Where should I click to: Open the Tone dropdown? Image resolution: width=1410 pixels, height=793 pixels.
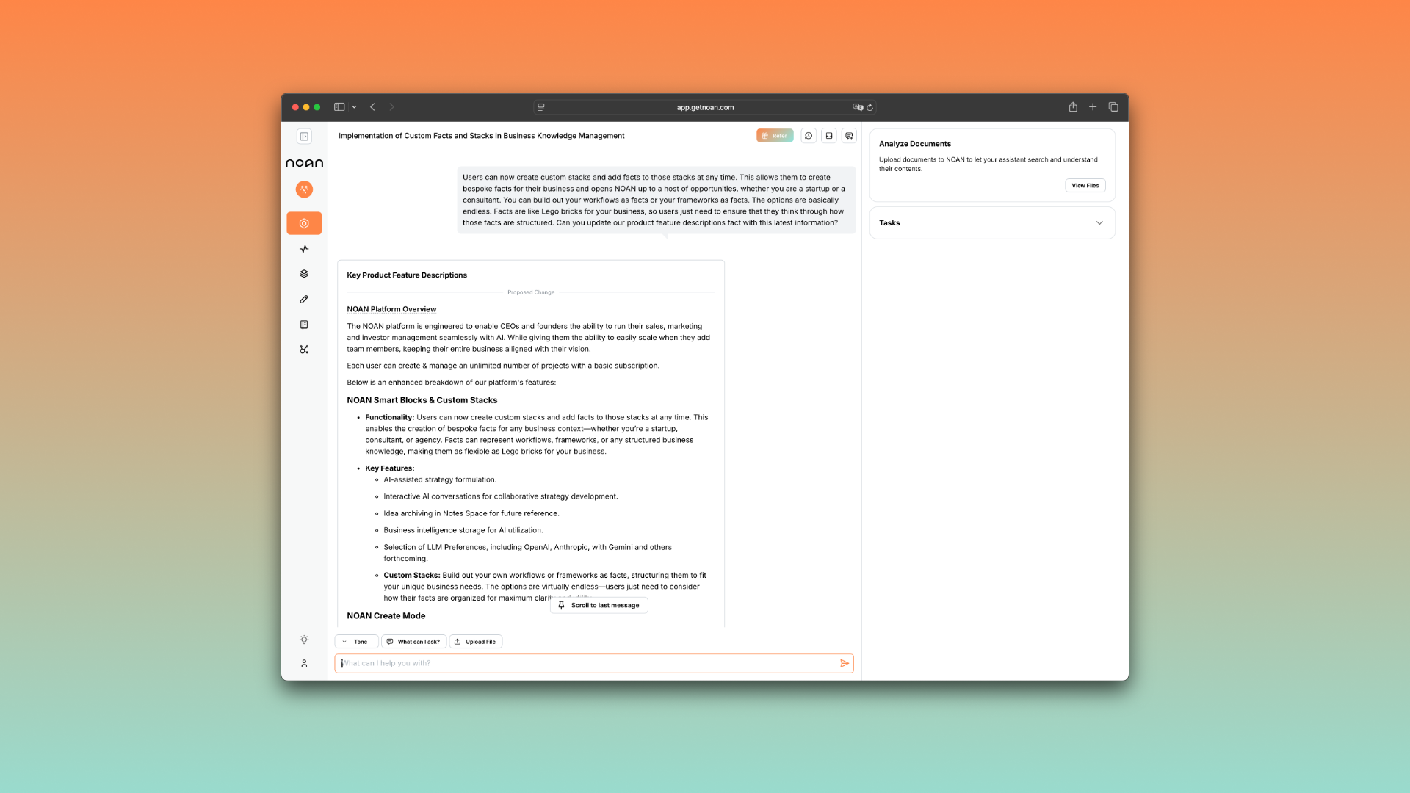(x=356, y=642)
